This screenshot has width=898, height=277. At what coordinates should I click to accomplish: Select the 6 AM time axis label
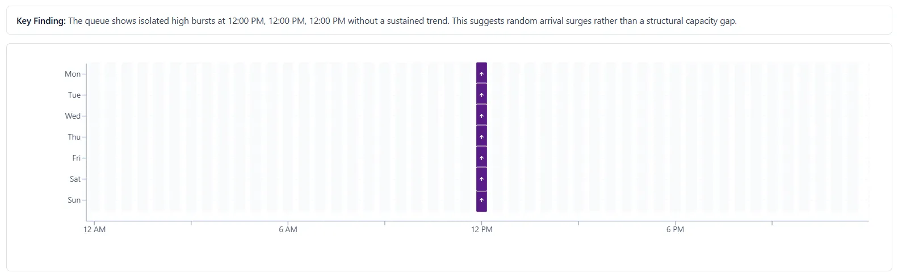click(x=288, y=229)
